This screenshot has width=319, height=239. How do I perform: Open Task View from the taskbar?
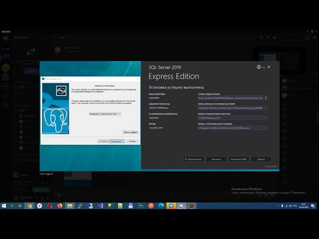coord(20,206)
